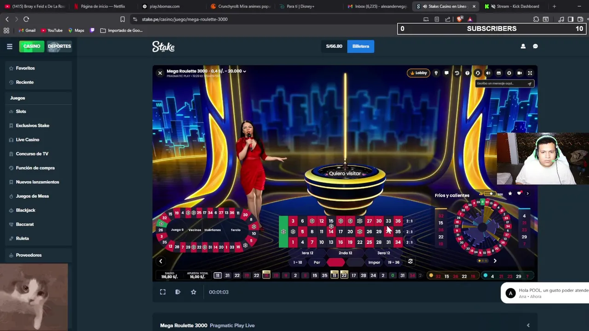
Task: Open Concurso de TV in the sidebar
Action: point(38,154)
